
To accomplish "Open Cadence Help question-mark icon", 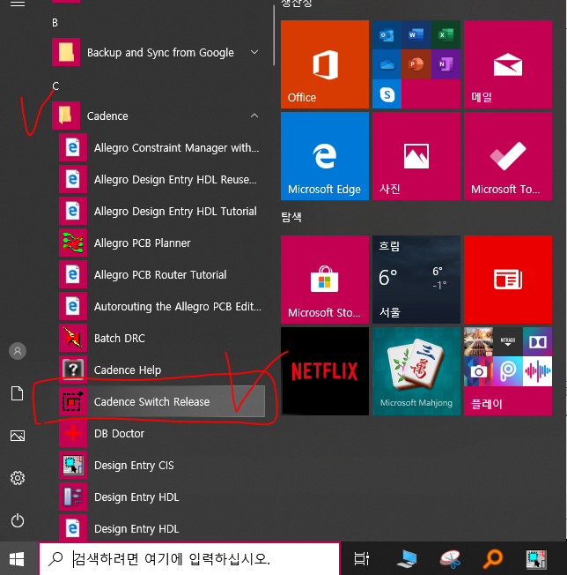I will [73, 370].
